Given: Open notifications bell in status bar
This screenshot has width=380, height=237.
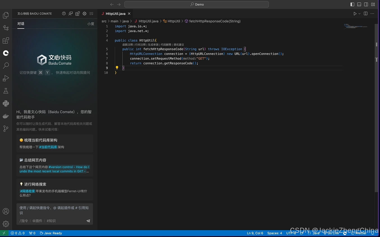Looking at the screenshot, I should pyautogui.click(x=373, y=233).
